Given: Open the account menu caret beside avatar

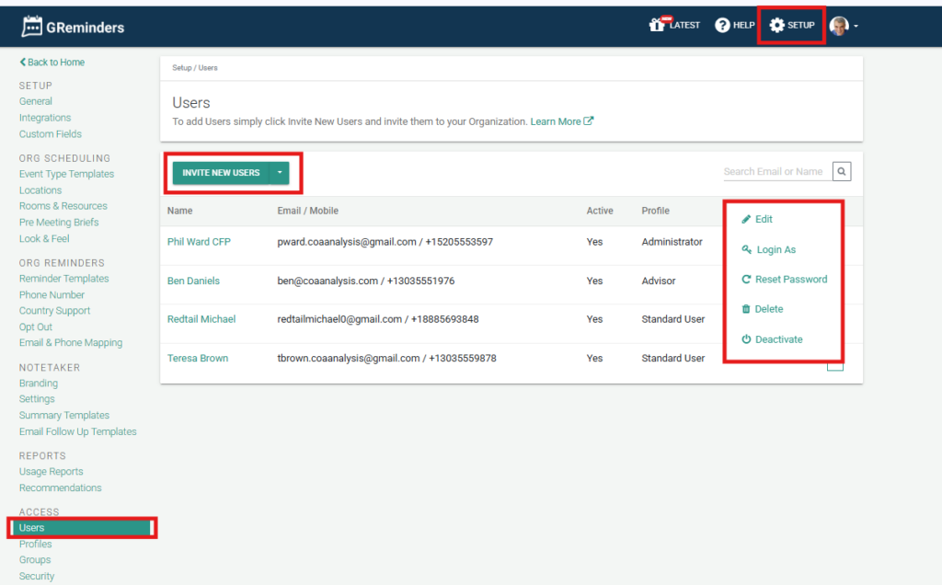Looking at the screenshot, I should pos(856,27).
